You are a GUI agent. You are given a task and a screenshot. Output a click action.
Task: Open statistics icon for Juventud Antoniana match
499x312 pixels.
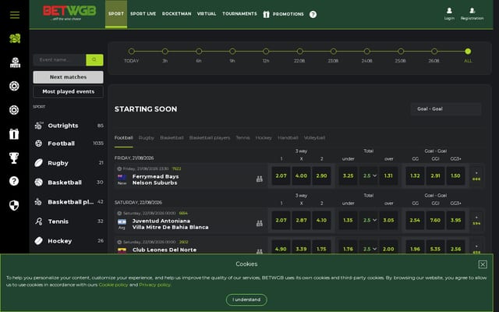pyautogui.click(x=260, y=224)
